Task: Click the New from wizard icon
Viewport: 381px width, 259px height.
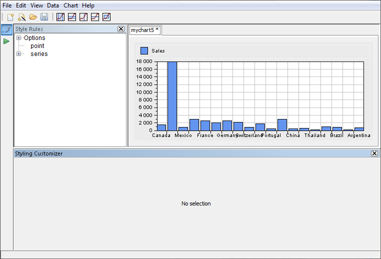Action: [x=21, y=17]
